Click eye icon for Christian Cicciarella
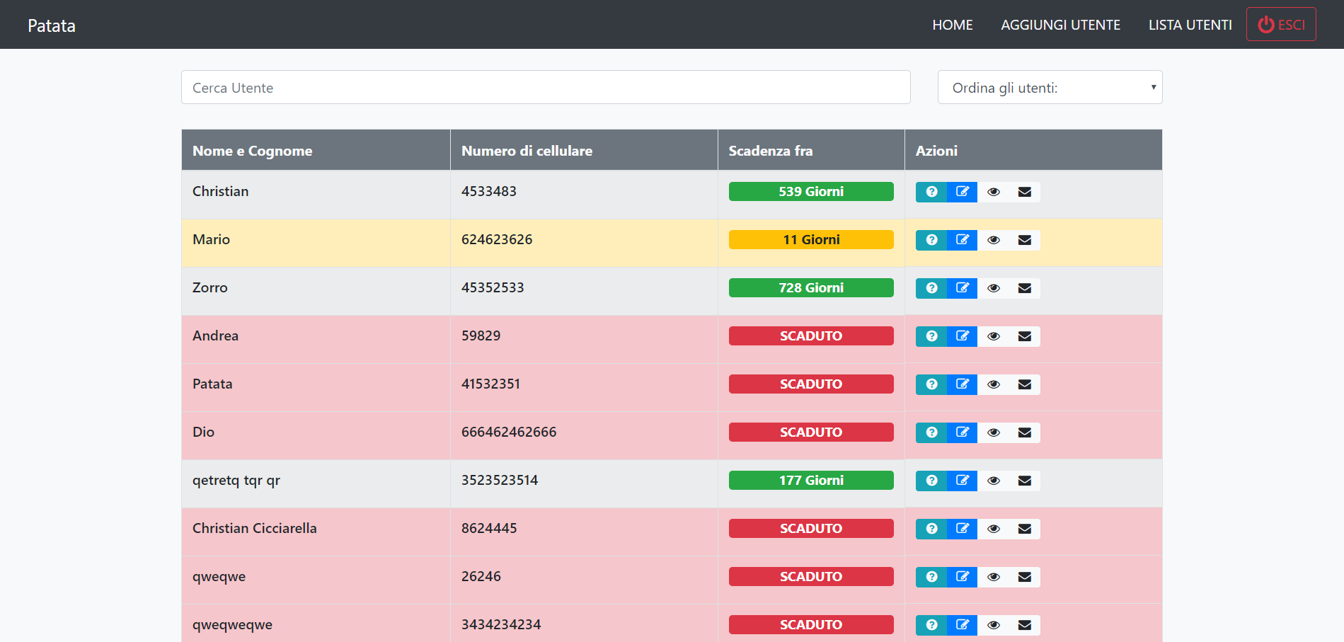 (x=994, y=529)
